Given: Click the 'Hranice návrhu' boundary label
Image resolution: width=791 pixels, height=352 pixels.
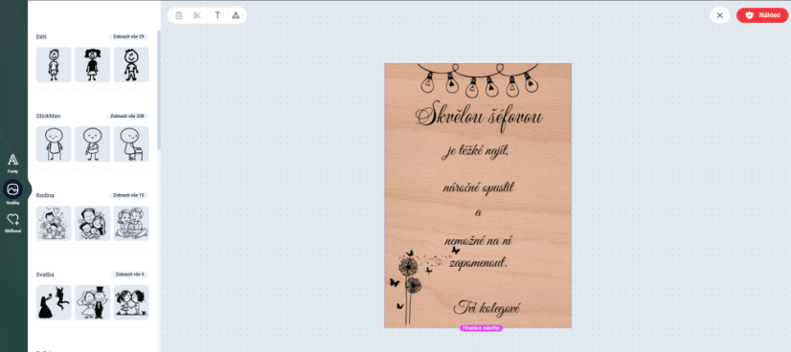Looking at the screenshot, I should 482,328.
